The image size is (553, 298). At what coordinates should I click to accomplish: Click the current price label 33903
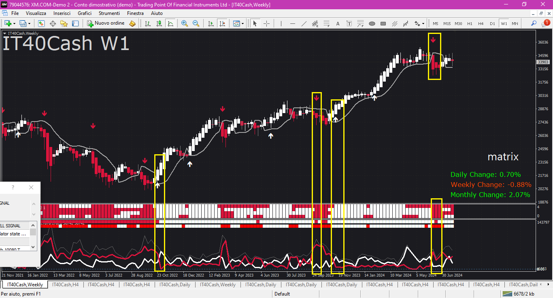pyautogui.click(x=543, y=62)
